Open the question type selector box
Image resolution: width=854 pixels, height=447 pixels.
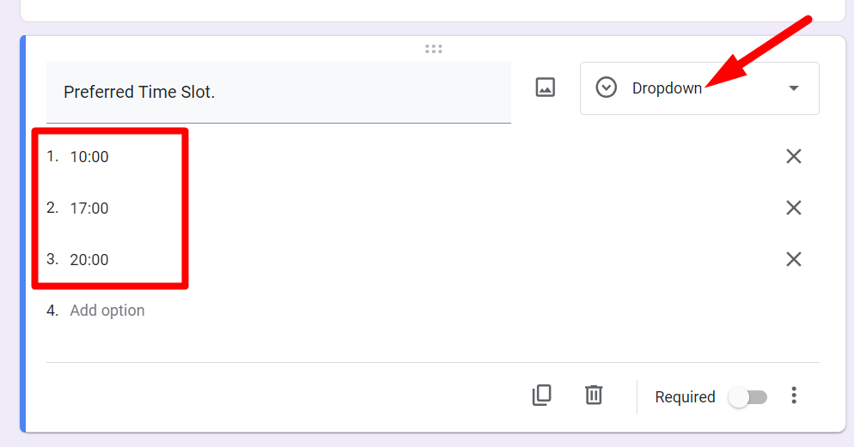[x=698, y=88]
